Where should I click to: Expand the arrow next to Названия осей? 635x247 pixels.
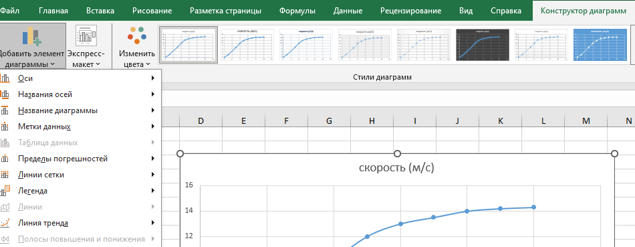153,94
